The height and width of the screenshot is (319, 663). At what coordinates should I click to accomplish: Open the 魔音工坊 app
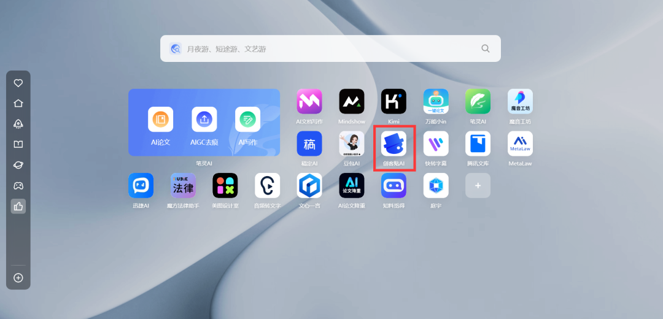(520, 101)
